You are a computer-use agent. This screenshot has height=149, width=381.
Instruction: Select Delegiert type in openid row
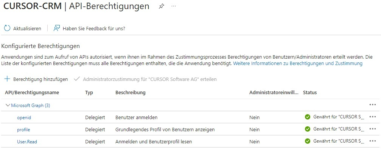click(x=95, y=118)
